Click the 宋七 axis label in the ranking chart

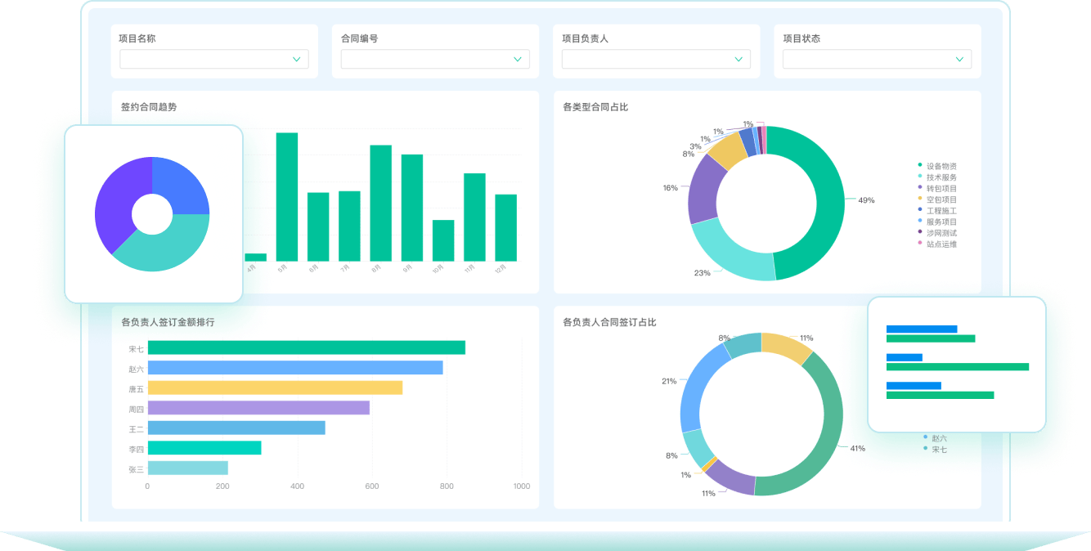tap(136, 349)
